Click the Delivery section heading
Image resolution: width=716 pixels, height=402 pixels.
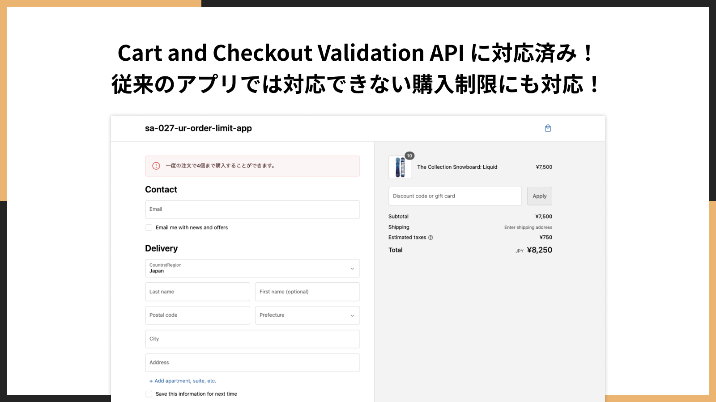(x=161, y=248)
